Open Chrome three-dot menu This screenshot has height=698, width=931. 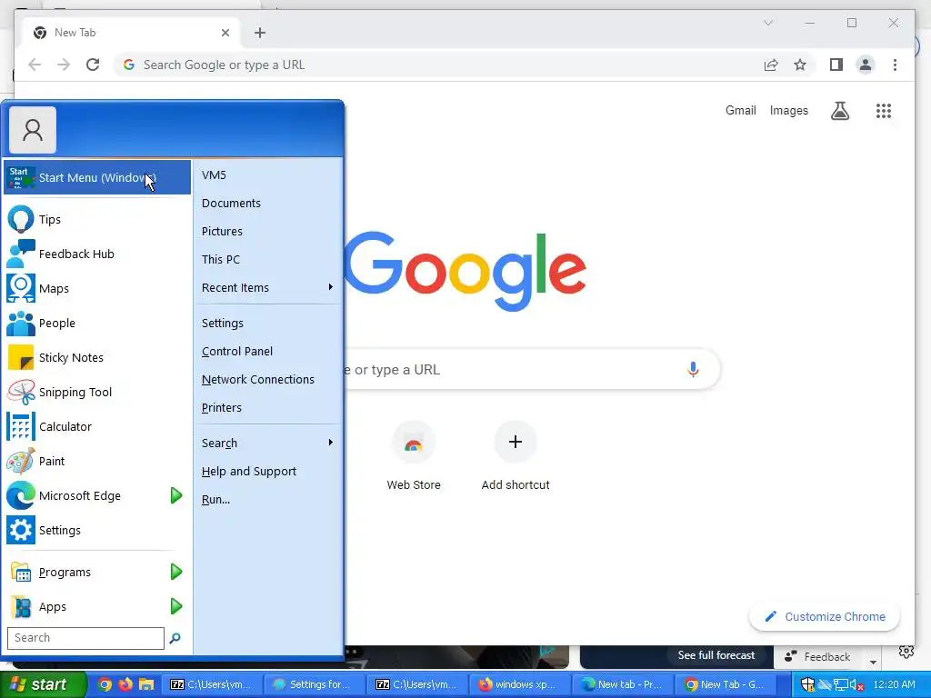895,65
